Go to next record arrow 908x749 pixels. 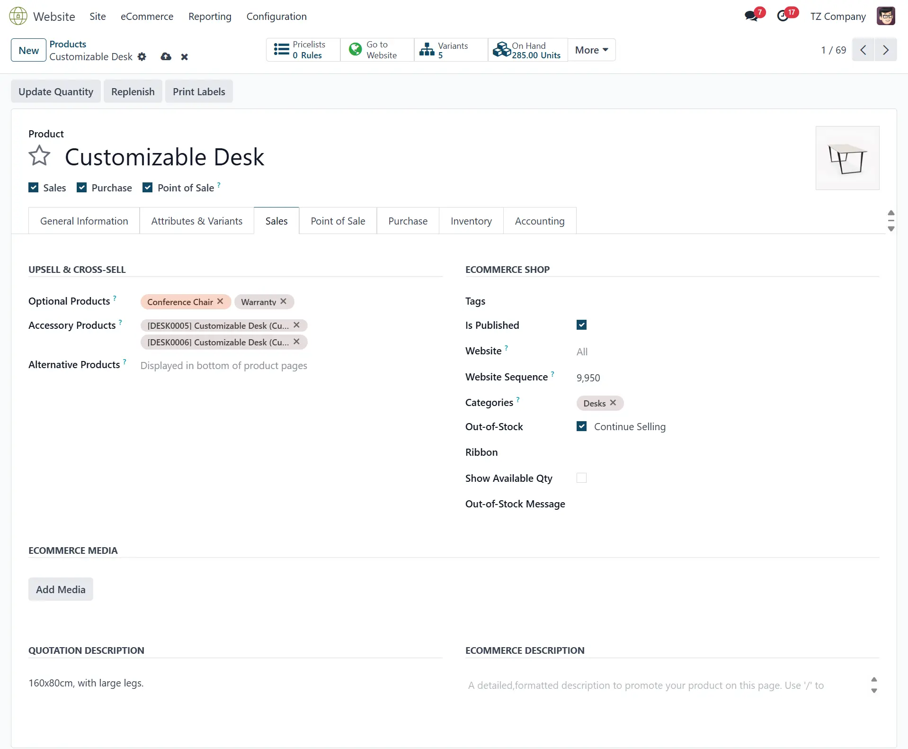(x=885, y=50)
